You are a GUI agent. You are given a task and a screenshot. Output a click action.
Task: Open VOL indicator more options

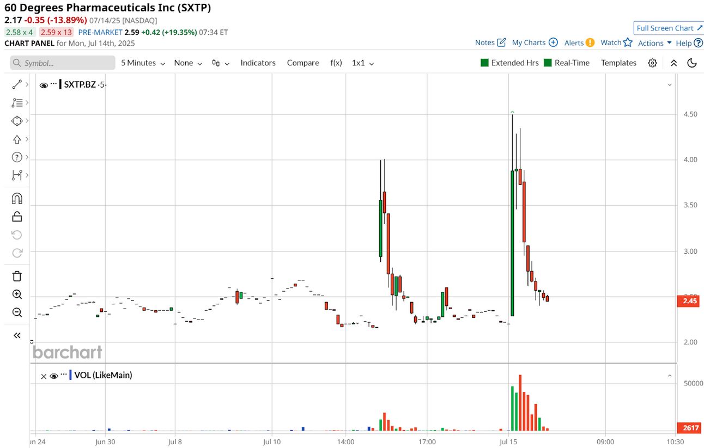64,375
